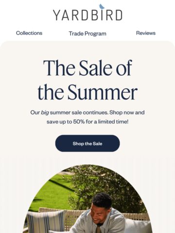Select the "the Summer" headline line
The width and height of the screenshot is (175, 233).
[x=87, y=92]
